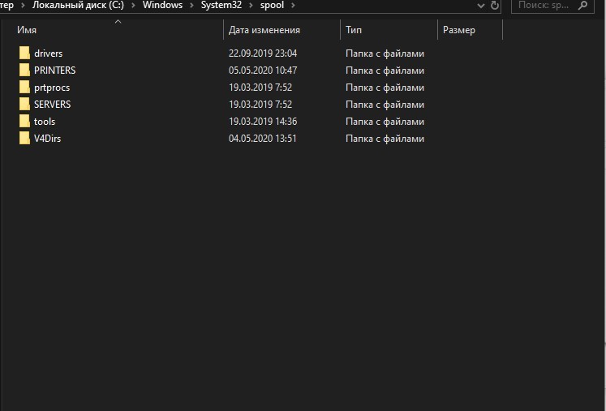606x411 pixels.
Task: Click the V4Dirs folder icon
Action: click(x=24, y=139)
